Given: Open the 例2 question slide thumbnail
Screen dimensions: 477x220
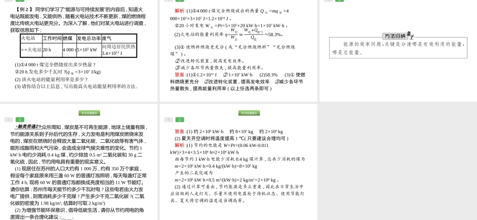Looking at the screenshot, I should [x=79, y=48].
